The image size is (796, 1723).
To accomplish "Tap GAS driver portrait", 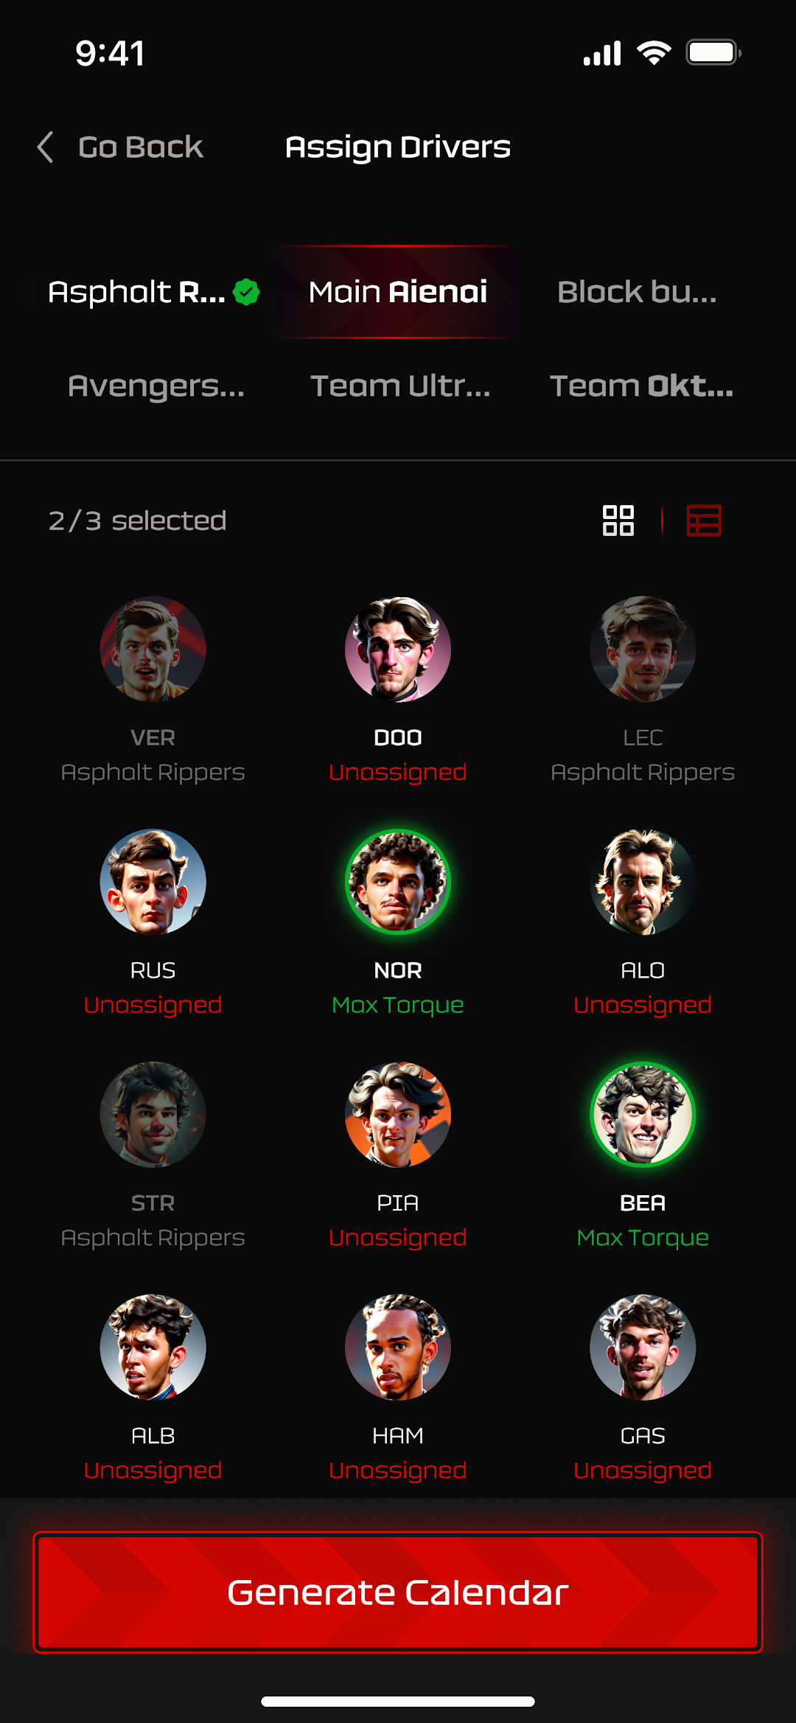I will [643, 1347].
